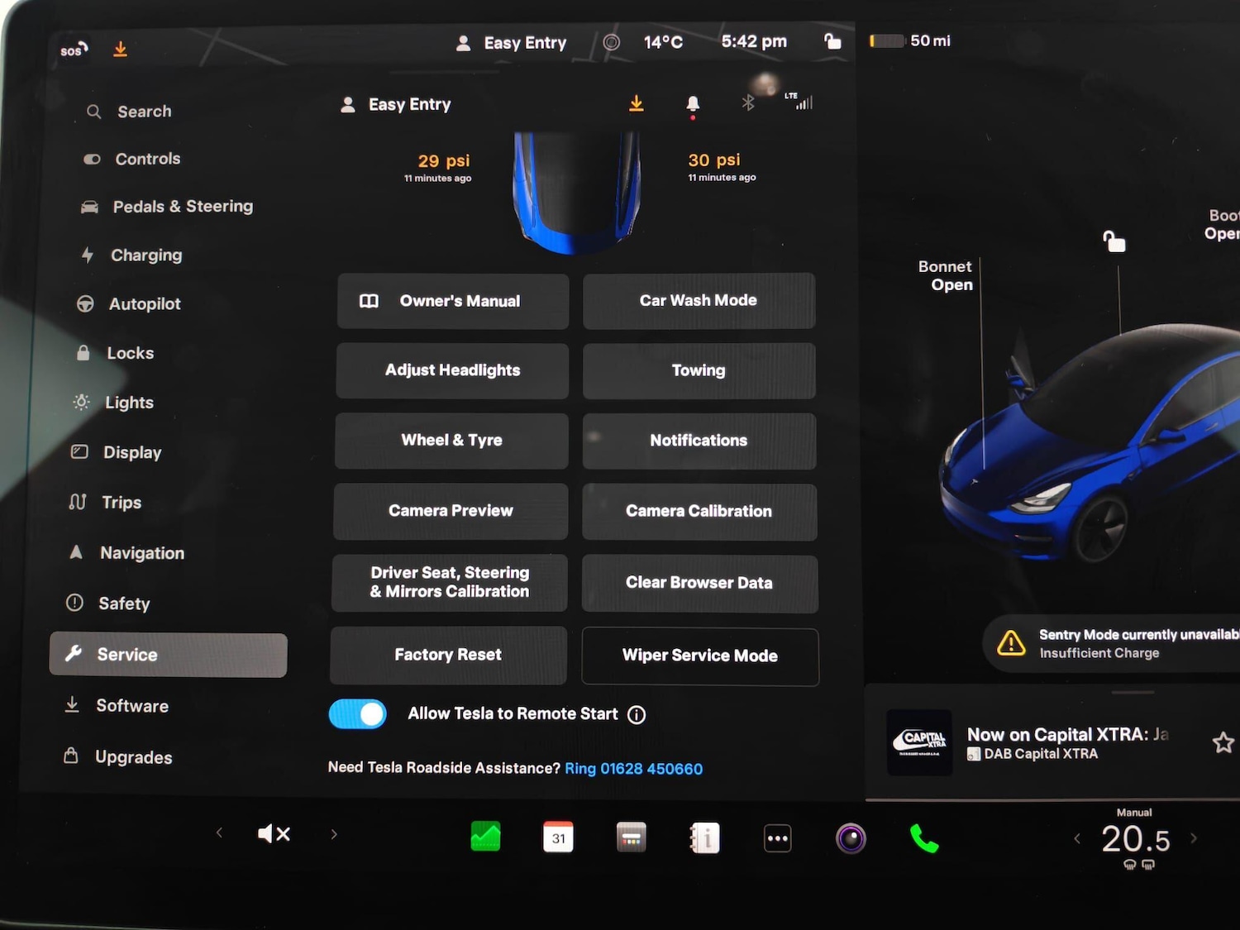This screenshot has width=1240, height=930.
Task: Toggle the status bar lock icon
Action: coord(832,41)
